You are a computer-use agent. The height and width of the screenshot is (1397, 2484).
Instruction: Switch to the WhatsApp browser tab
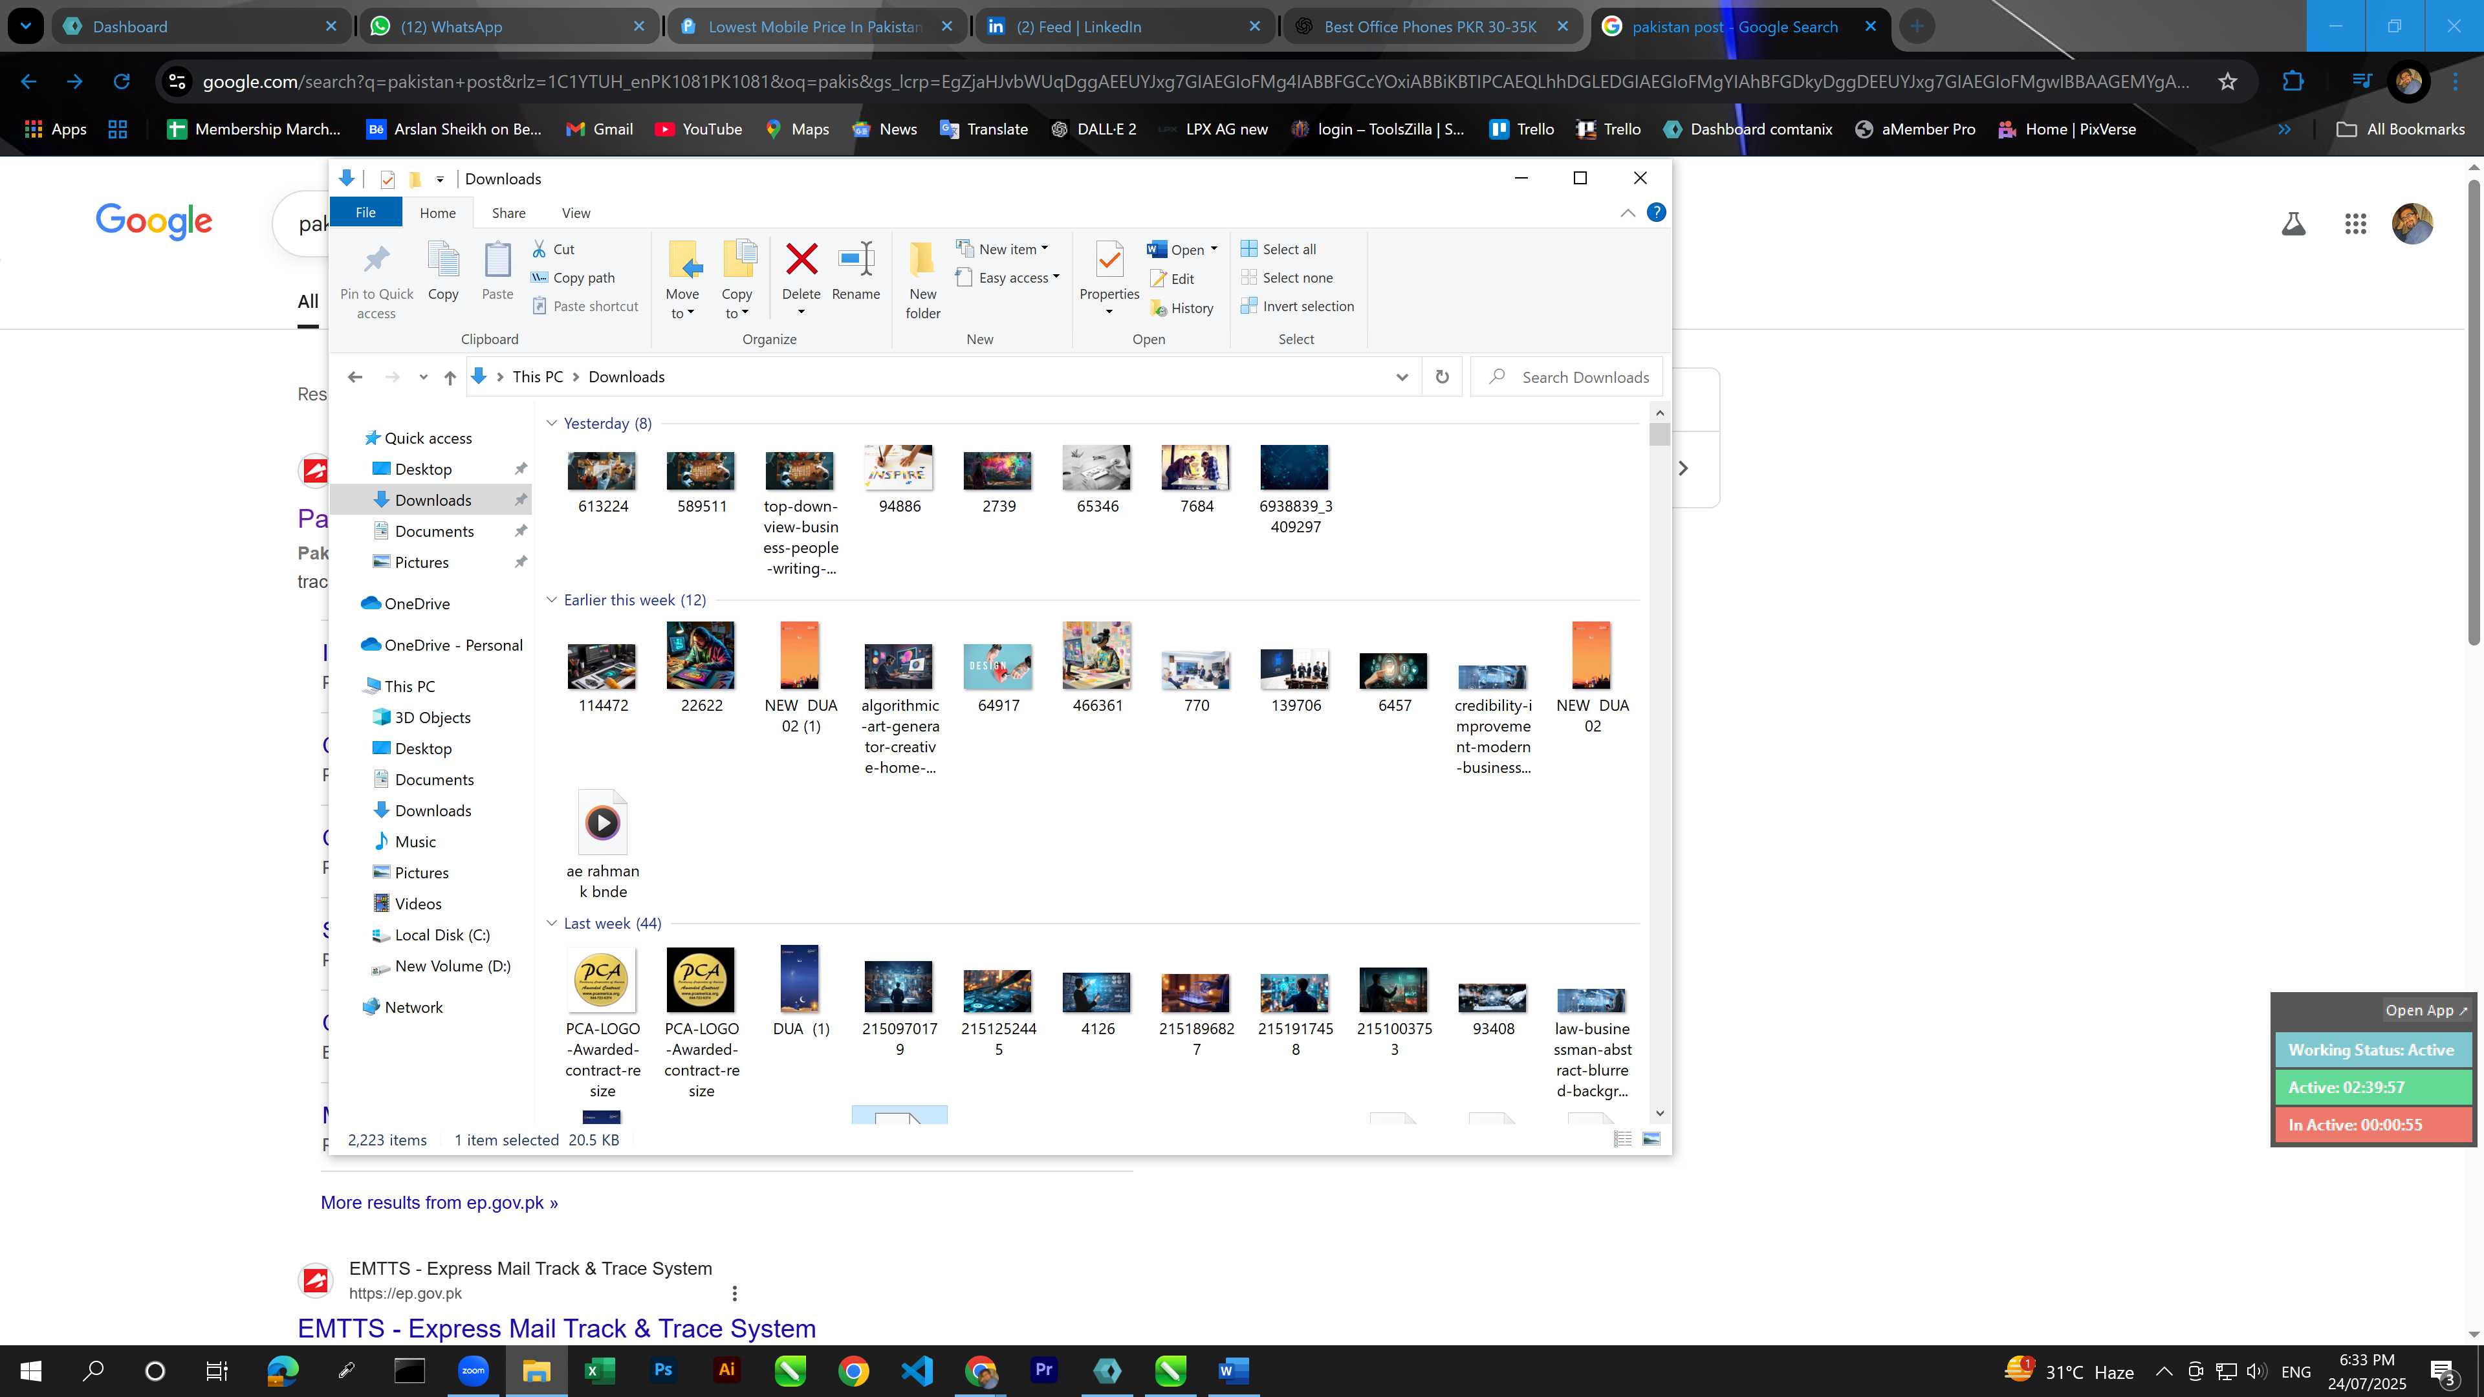(x=508, y=26)
